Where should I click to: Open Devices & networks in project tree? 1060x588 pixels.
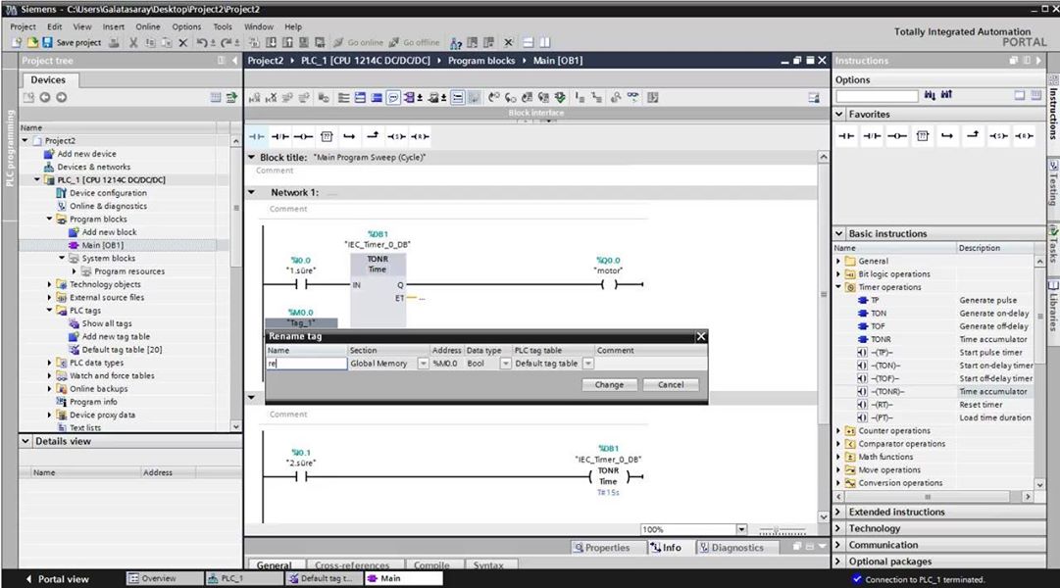pos(93,167)
